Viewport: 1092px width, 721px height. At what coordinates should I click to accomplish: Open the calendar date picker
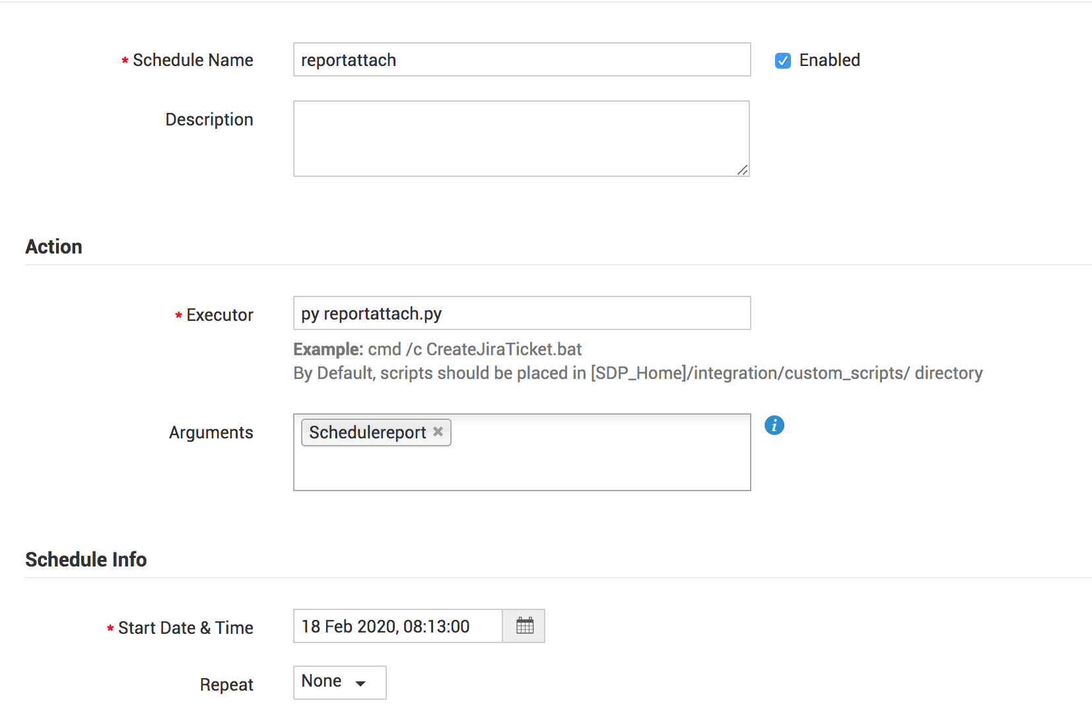(x=524, y=626)
